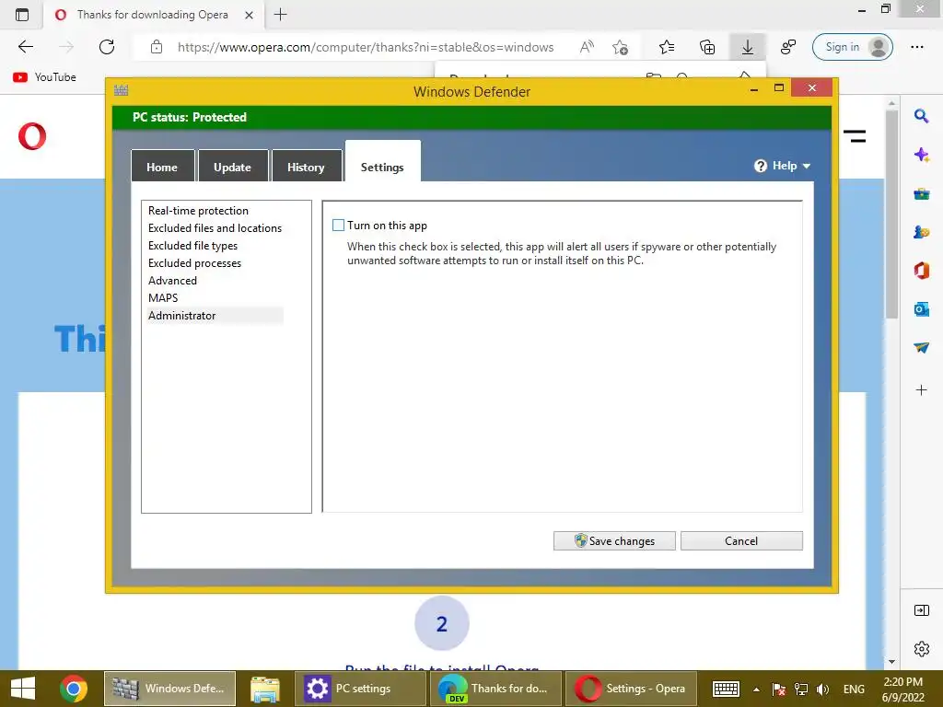Open Tools briefcase icon in Edge sidebar
This screenshot has width=943, height=707.
(x=921, y=193)
